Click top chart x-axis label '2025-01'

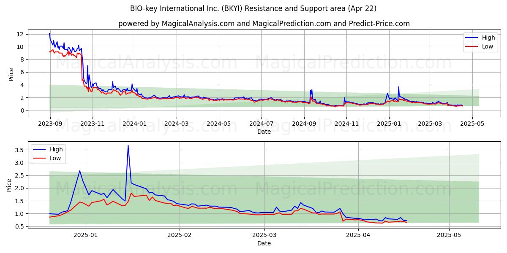pyautogui.click(x=388, y=124)
